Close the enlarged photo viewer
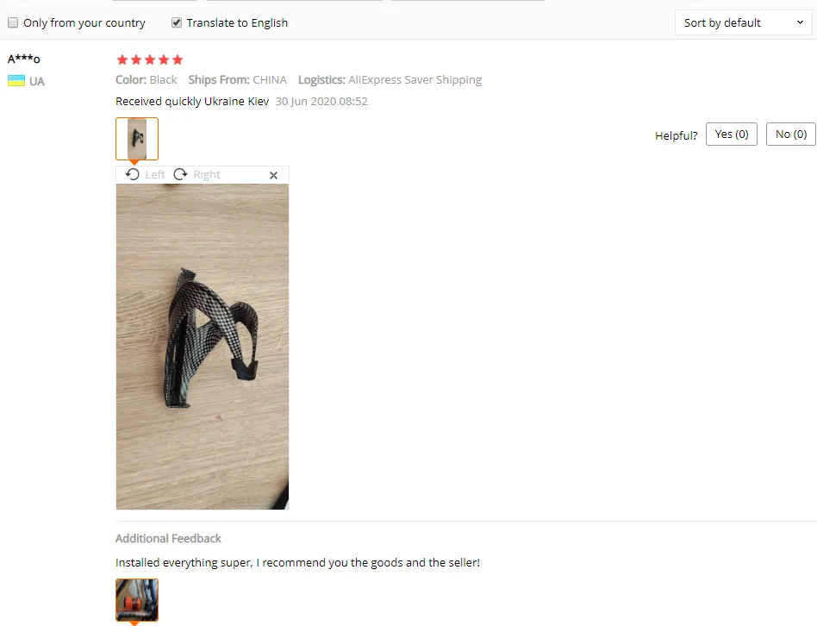This screenshot has height=626, width=817. tap(273, 176)
